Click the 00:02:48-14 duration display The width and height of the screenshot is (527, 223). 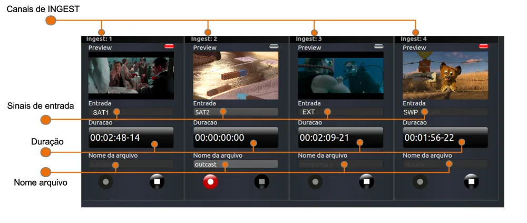(131, 138)
